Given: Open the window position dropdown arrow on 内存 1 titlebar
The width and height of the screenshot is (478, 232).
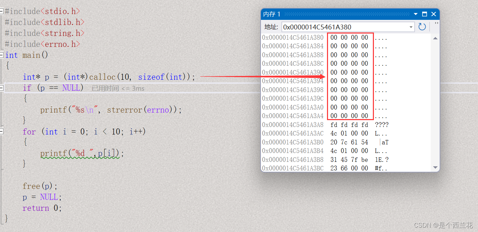Looking at the screenshot, I should (x=415, y=14).
